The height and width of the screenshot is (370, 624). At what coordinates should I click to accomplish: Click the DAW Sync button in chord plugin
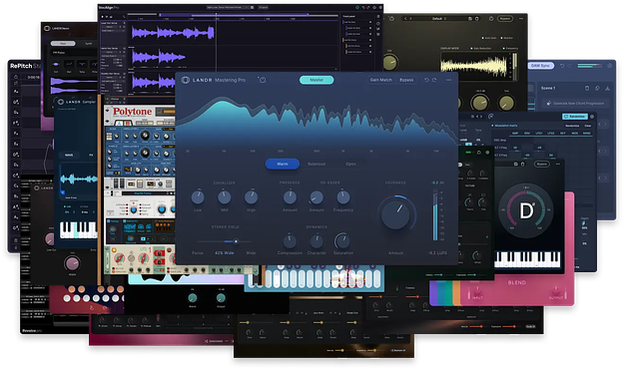[540, 66]
